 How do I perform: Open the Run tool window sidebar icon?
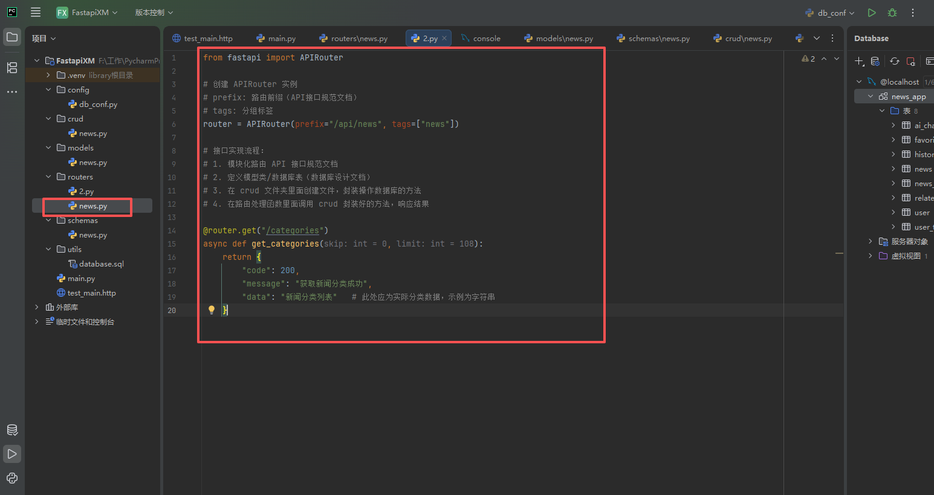tap(12, 454)
